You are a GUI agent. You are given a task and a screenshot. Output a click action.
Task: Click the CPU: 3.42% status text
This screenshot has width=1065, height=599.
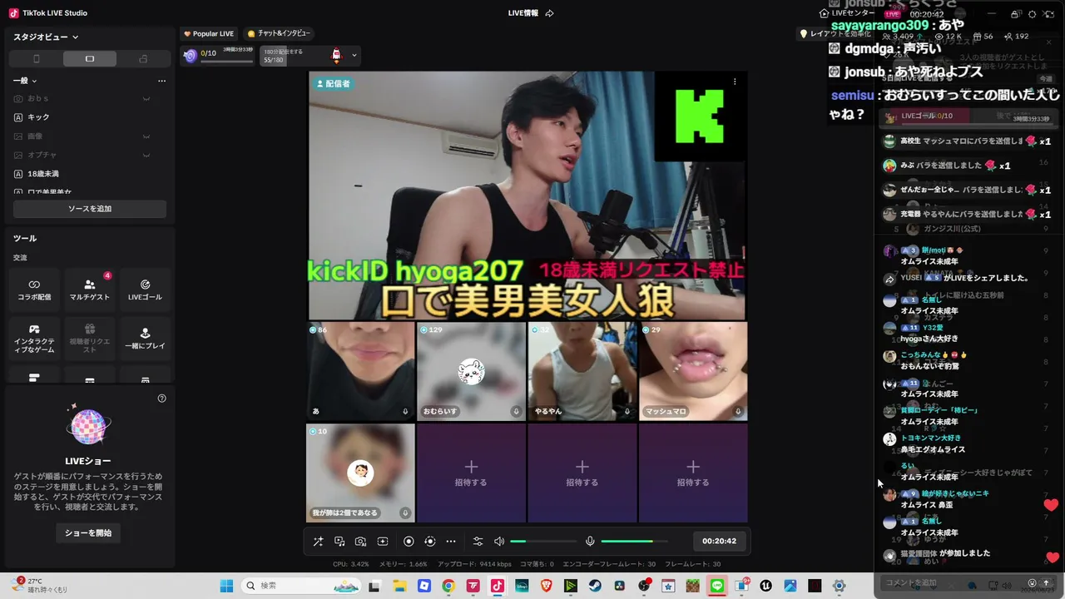point(350,564)
